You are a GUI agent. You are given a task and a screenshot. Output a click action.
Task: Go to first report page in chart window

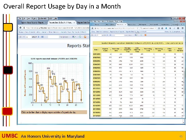tap(20, 37)
